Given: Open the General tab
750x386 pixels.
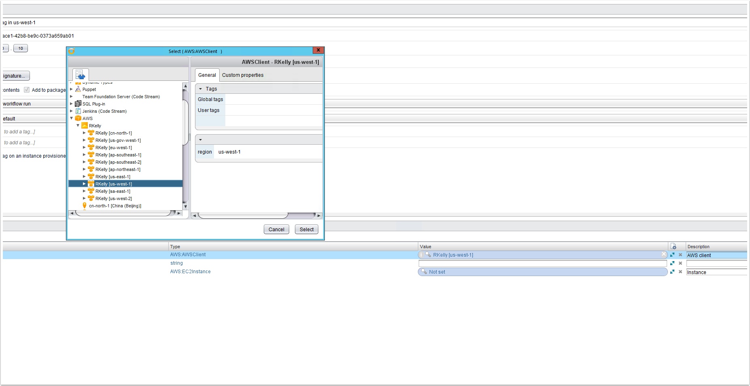Looking at the screenshot, I should click(207, 75).
